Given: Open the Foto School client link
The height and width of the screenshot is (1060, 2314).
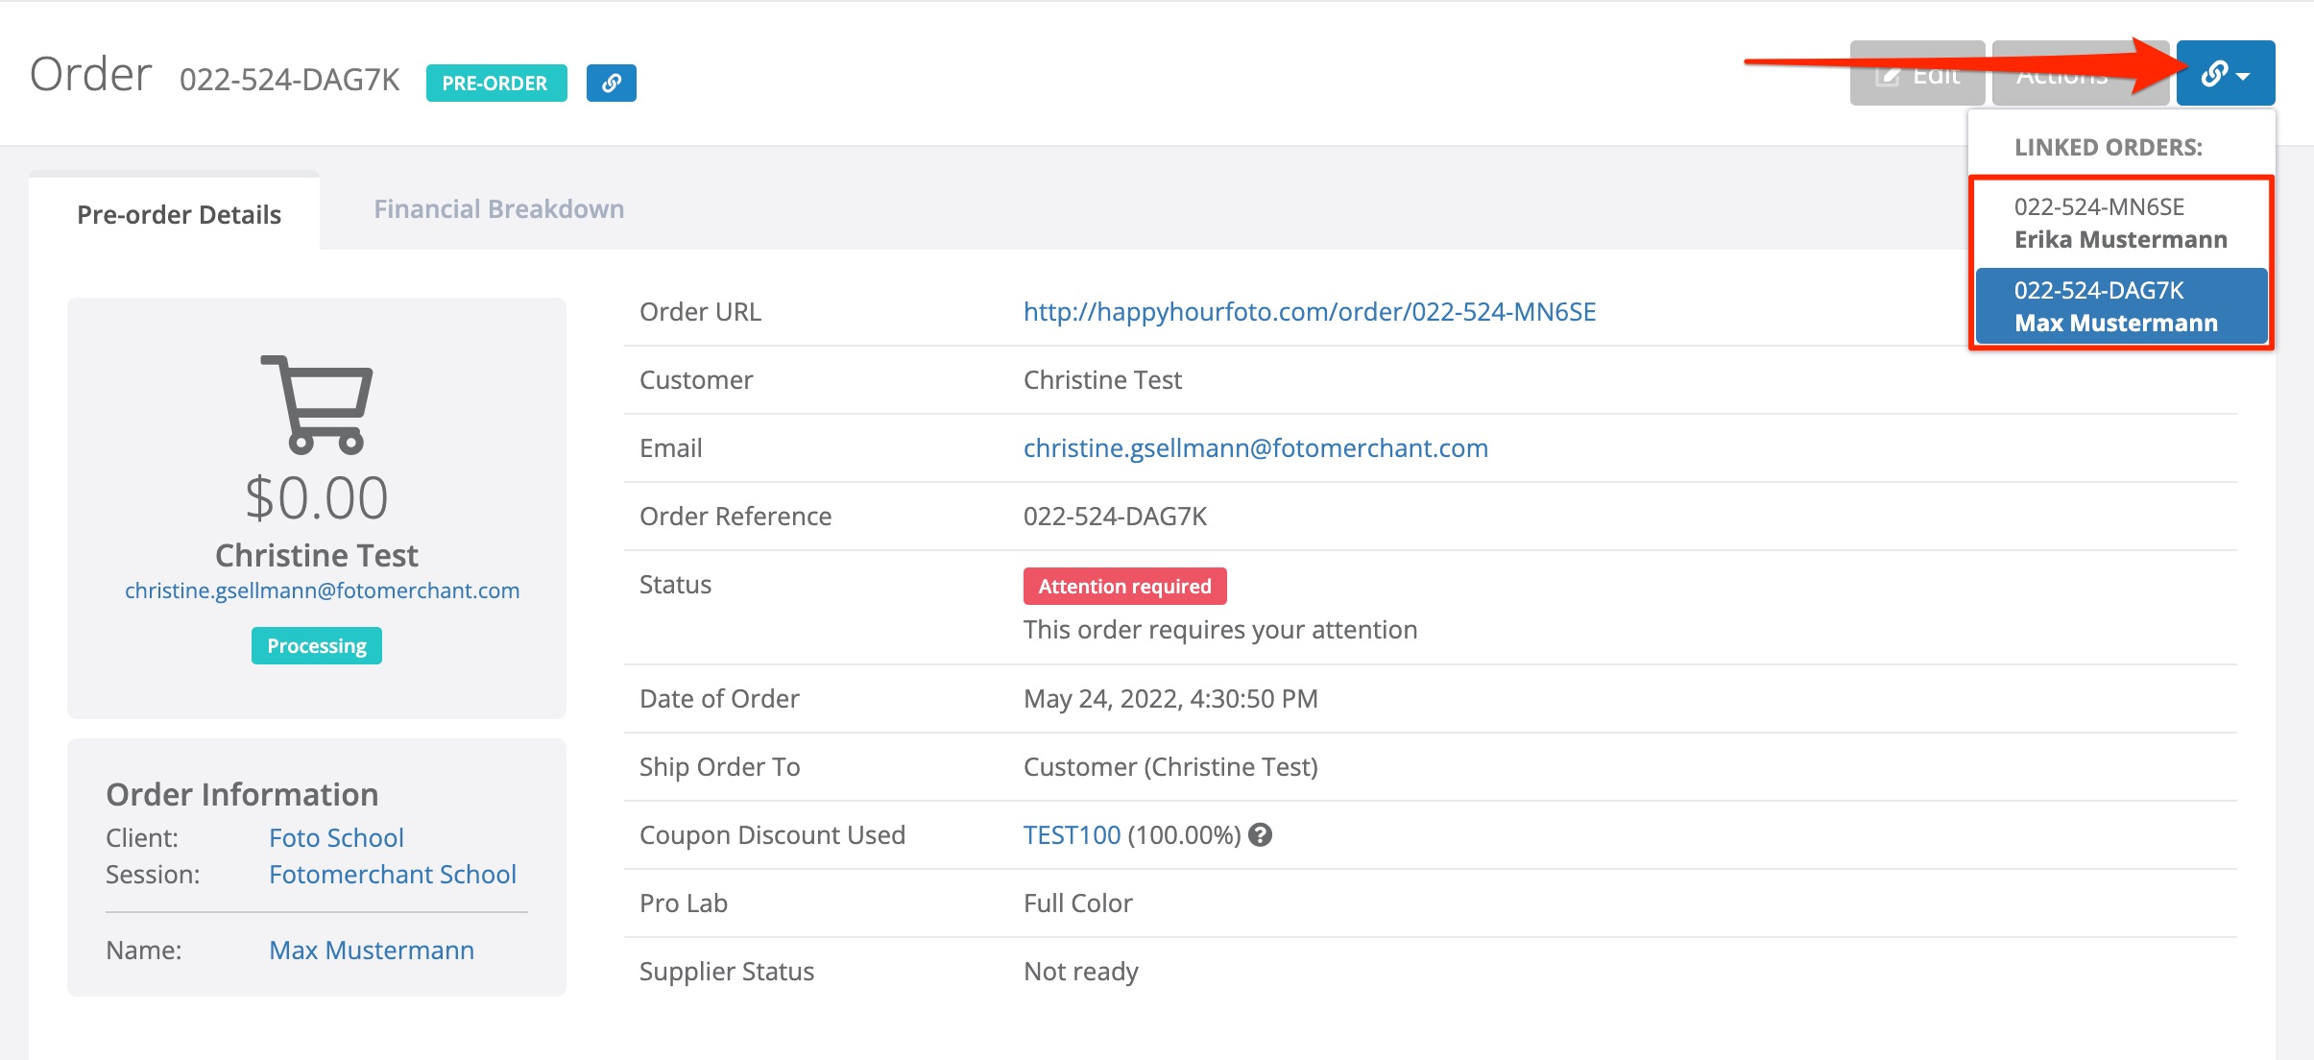Looking at the screenshot, I should (336, 838).
